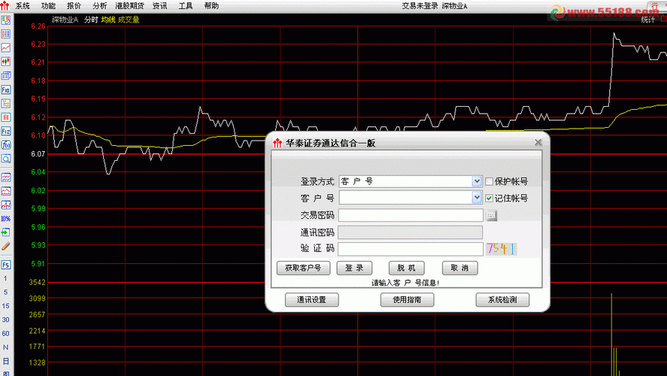Refresh the 7541 captcha image
This screenshot has height=376, width=667.
pos(502,249)
